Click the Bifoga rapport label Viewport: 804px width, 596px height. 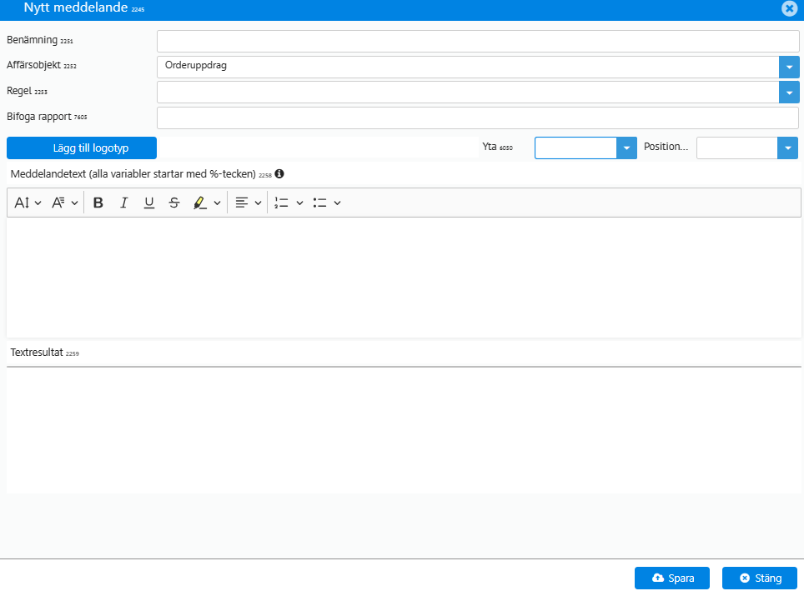click(x=39, y=117)
